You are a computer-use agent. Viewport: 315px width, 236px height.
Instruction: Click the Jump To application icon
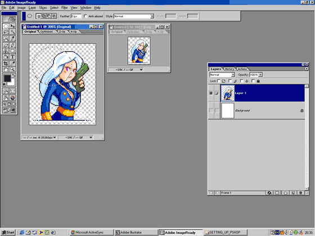9,110
